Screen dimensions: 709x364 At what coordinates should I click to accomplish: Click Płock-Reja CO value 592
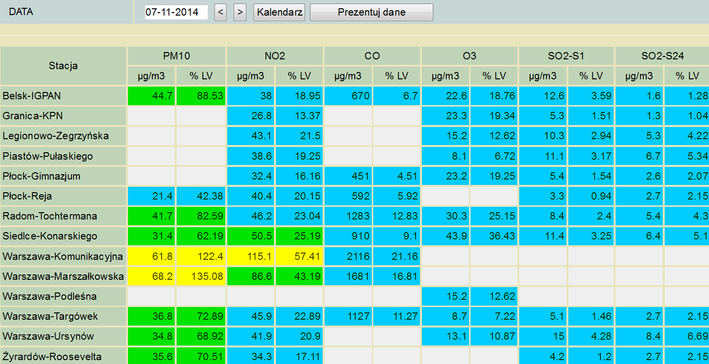coord(348,196)
